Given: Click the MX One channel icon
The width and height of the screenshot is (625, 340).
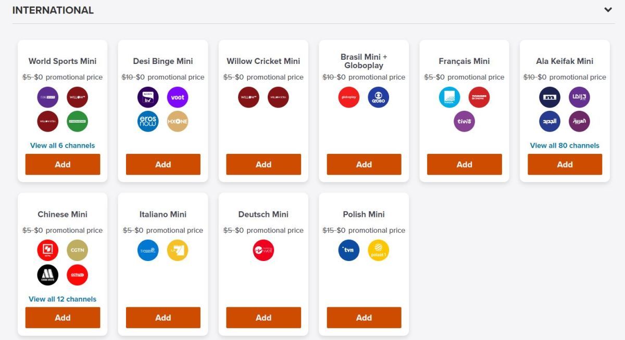Looking at the screenshot, I should [x=178, y=121].
